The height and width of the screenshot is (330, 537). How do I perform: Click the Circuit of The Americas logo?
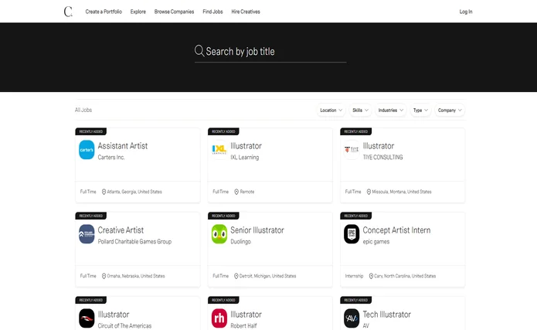[x=87, y=318]
